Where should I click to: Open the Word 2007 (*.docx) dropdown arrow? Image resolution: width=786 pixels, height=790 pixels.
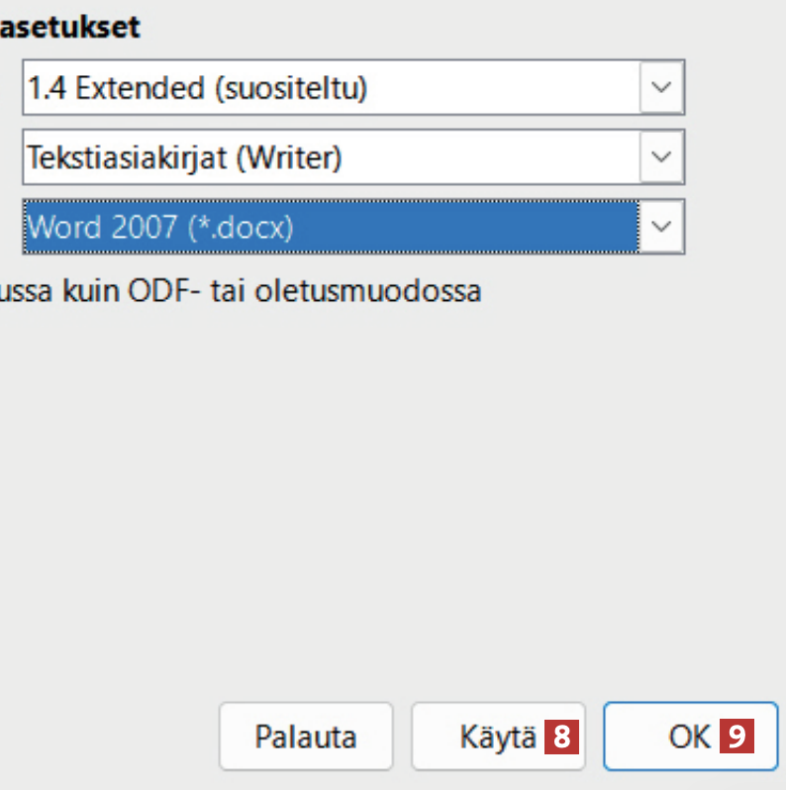[661, 228]
